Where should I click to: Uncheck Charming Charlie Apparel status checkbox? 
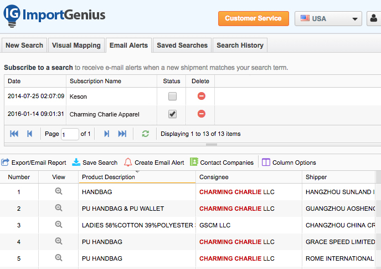tap(173, 114)
